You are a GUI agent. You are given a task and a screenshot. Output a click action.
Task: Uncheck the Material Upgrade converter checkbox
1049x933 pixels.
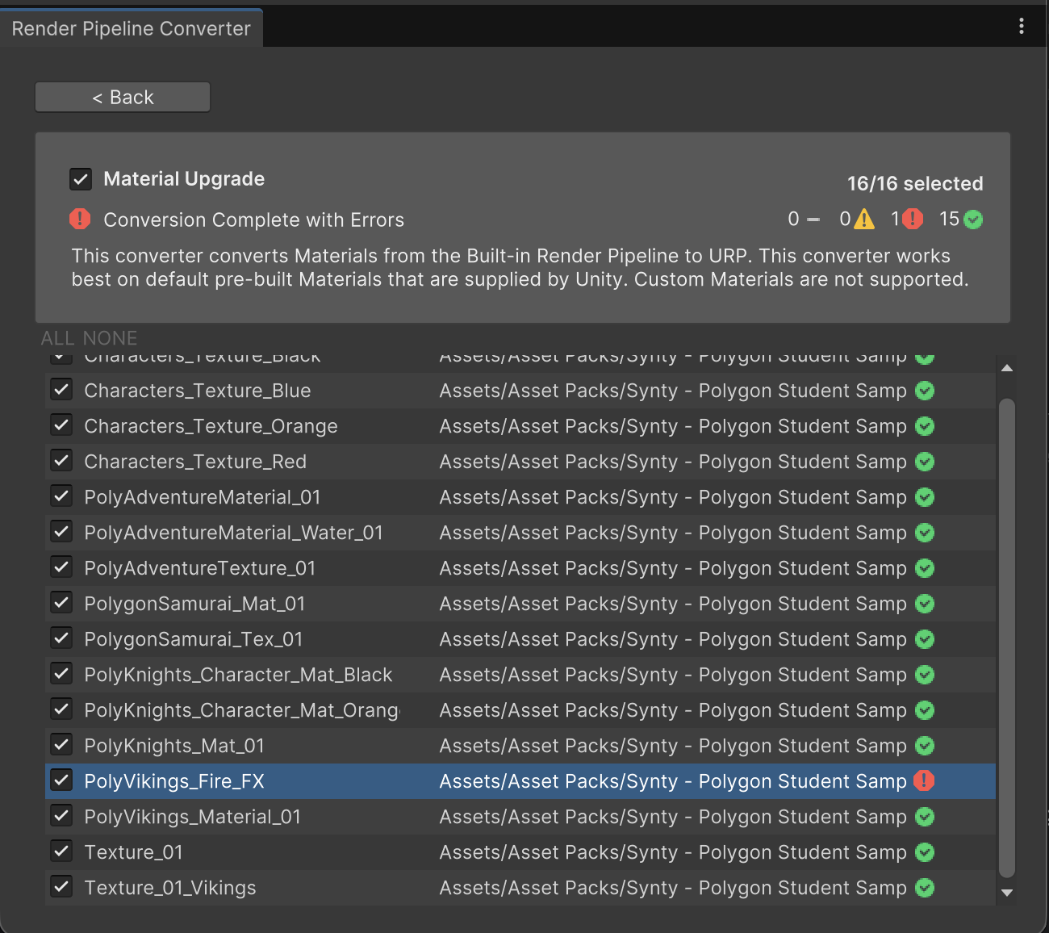click(x=81, y=179)
